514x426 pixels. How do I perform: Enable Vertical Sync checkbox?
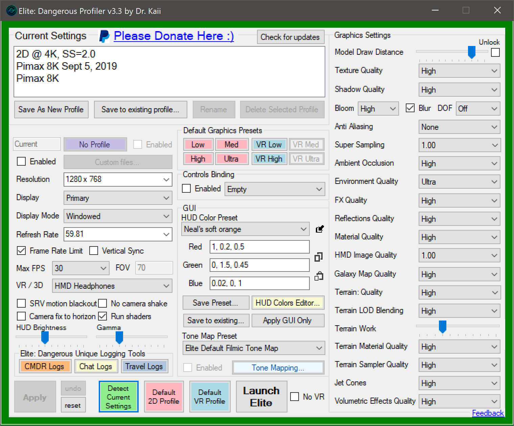94,251
